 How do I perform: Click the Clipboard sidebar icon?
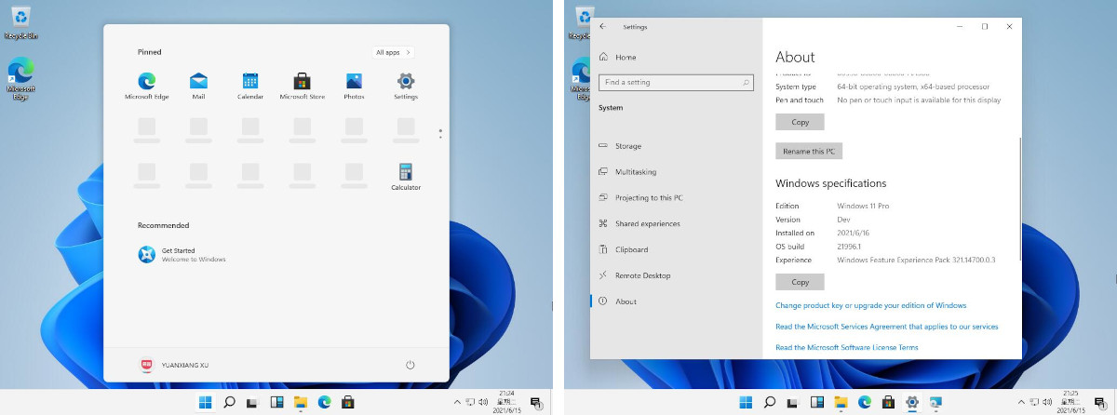pos(603,249)
